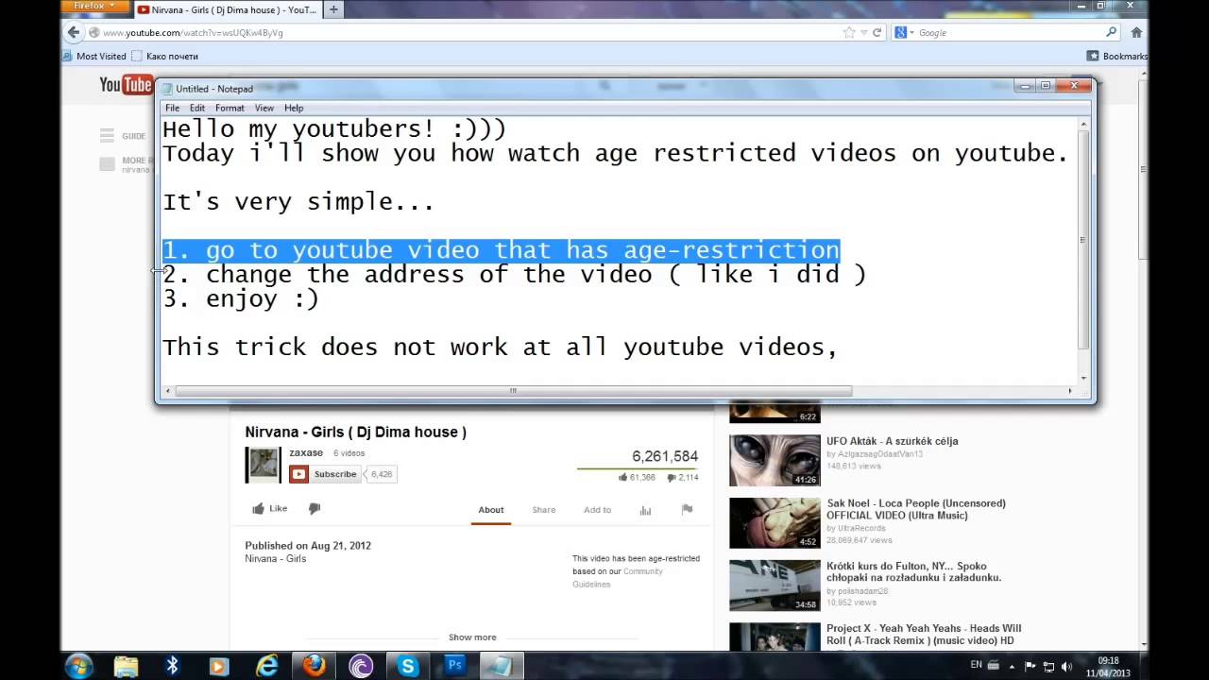1209x680 pixels.
Task: Click Notepad vertical scrollbar up arrow
Action: [x=1084, y=123]
